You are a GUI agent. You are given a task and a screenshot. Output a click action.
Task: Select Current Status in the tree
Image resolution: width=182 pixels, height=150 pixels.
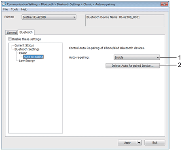coord(24,45)
